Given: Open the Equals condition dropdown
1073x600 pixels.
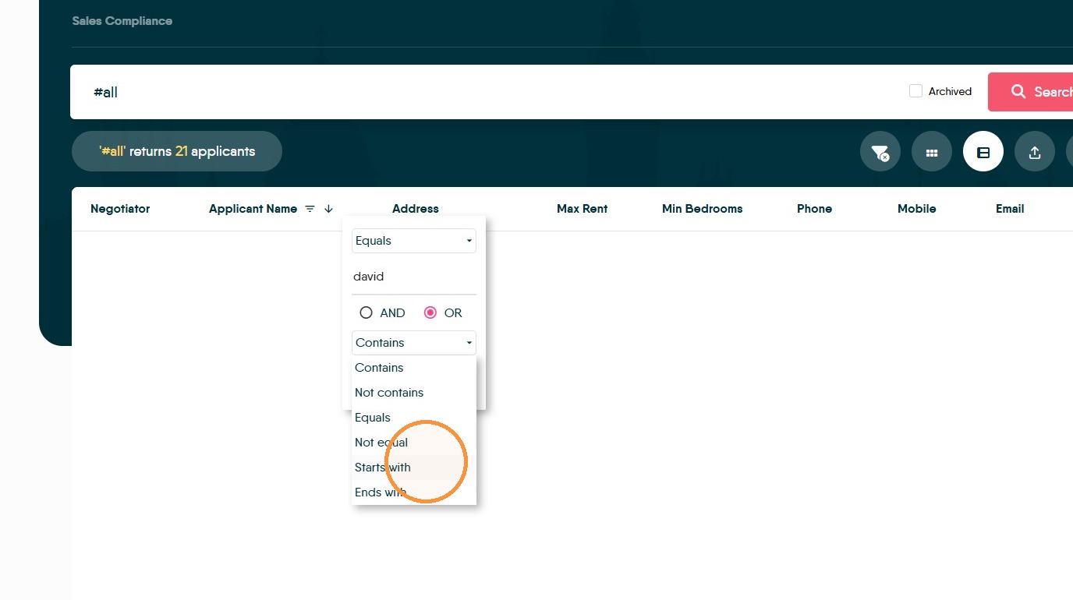Looking at the screenshot, I should pyautogui.click(x=414, y=241).
